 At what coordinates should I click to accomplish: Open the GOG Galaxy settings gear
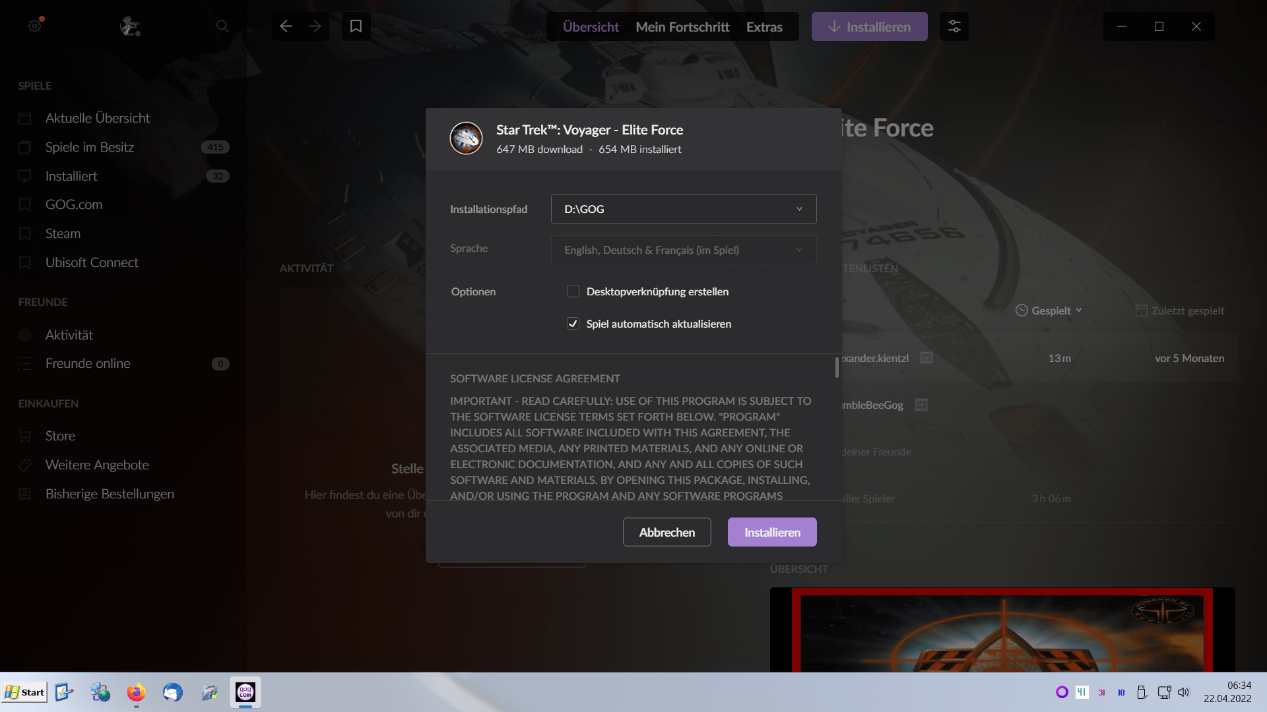pos(35,26)
